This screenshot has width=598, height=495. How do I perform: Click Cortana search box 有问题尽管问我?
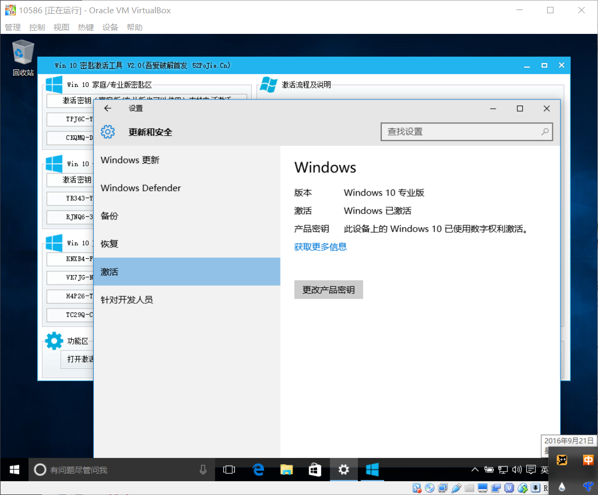pos(122,470)
